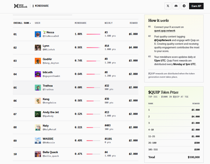Screen dimensions: 210x164
Task: Click Lynn's 0.95% mindshare progress bar
Action: click(x=93, y=47)
